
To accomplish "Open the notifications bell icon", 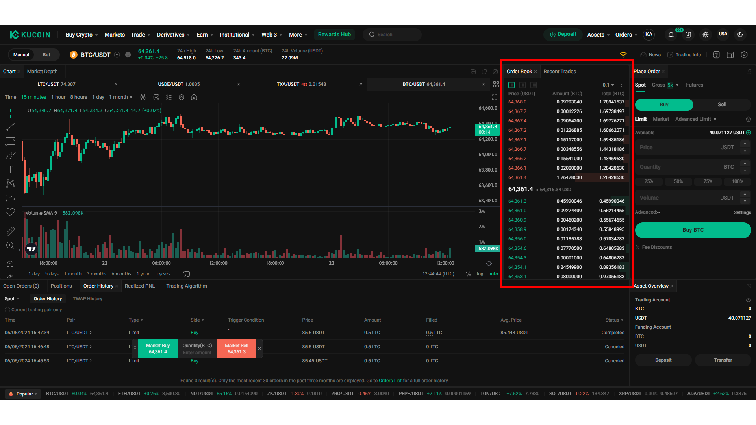I will pyautogui.click(x=671, y=35).
